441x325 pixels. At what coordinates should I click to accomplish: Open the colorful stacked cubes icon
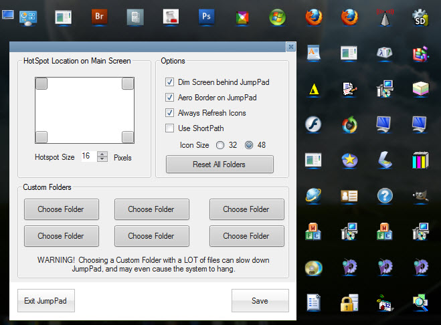click(x=420, y=53)
